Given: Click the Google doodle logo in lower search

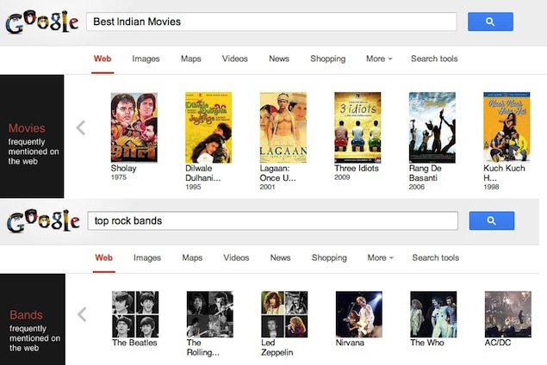Looking at the screenshot, I should click(x=42, y=222).
